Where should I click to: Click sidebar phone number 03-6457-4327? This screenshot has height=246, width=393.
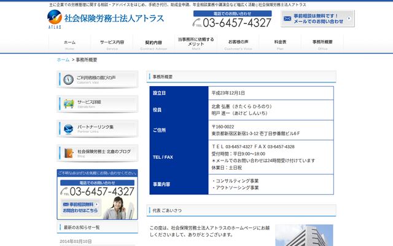pyautogui.click(x=102, y=191)
